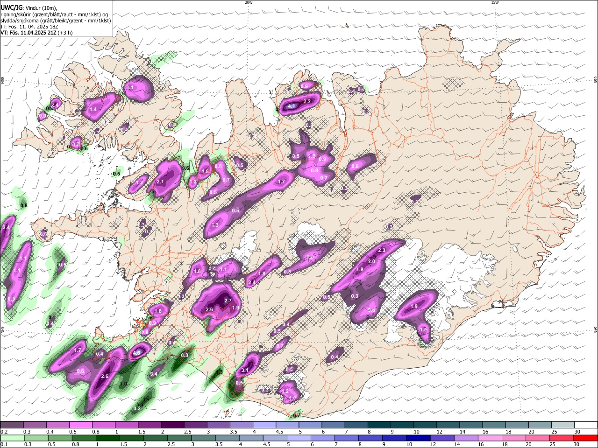Screen dimensions: 598x448
Task: Click the '0.4' label on the upper legend scale
Action: [x=50, y=432]
